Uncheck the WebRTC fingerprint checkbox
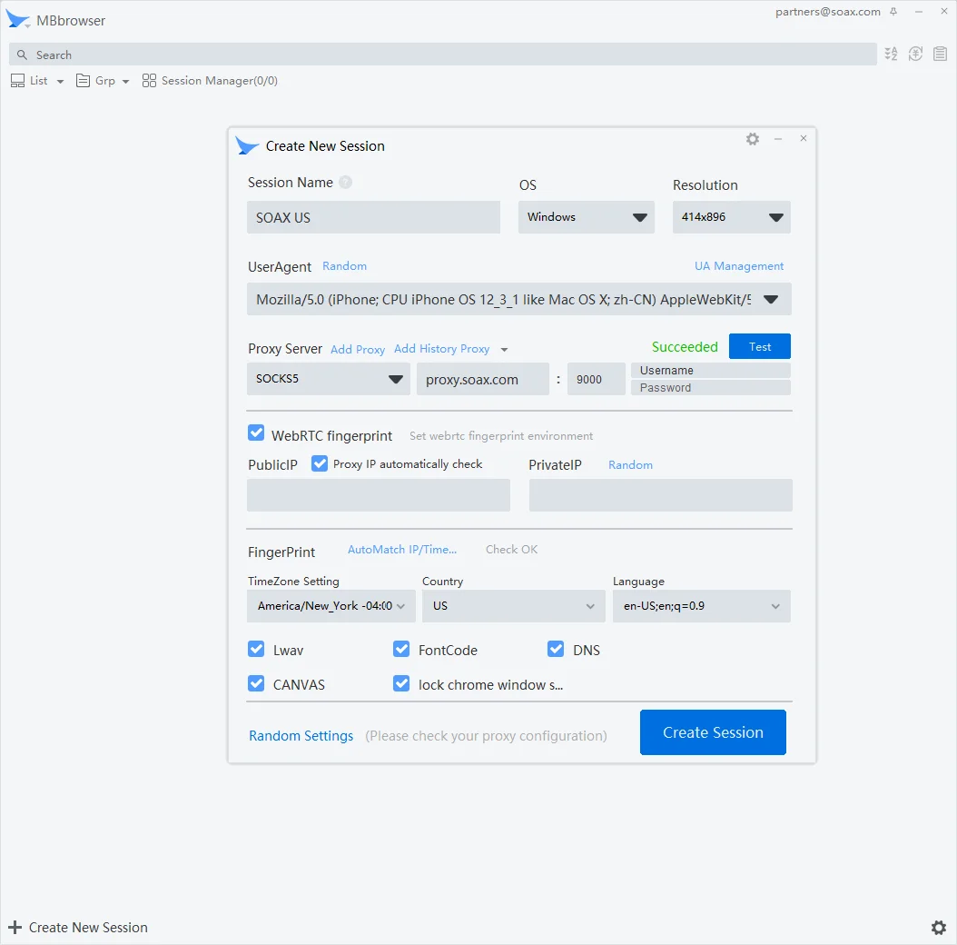 [256, 433]
